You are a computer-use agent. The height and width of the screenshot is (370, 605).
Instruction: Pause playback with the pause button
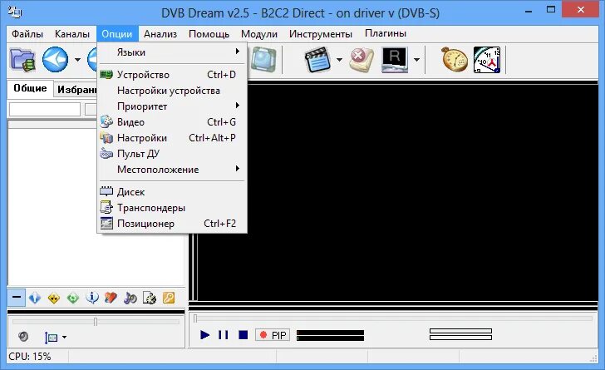[x=224, y=335]
